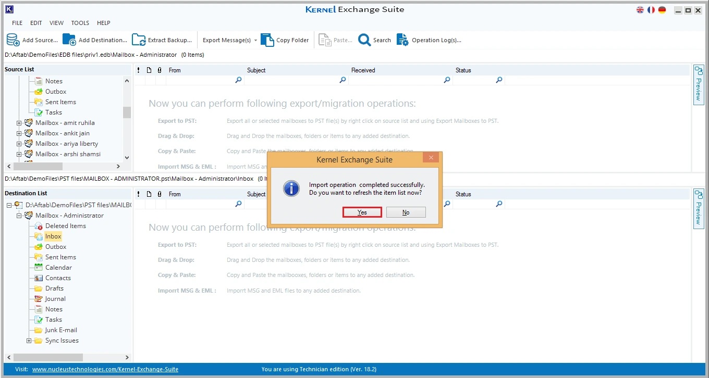Click Source List horizontal scrollbar right arrow
709x378 pixels.
(118, 166)
